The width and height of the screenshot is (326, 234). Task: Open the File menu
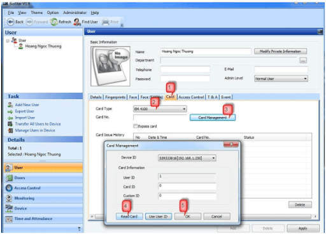[x=11, y=13]
